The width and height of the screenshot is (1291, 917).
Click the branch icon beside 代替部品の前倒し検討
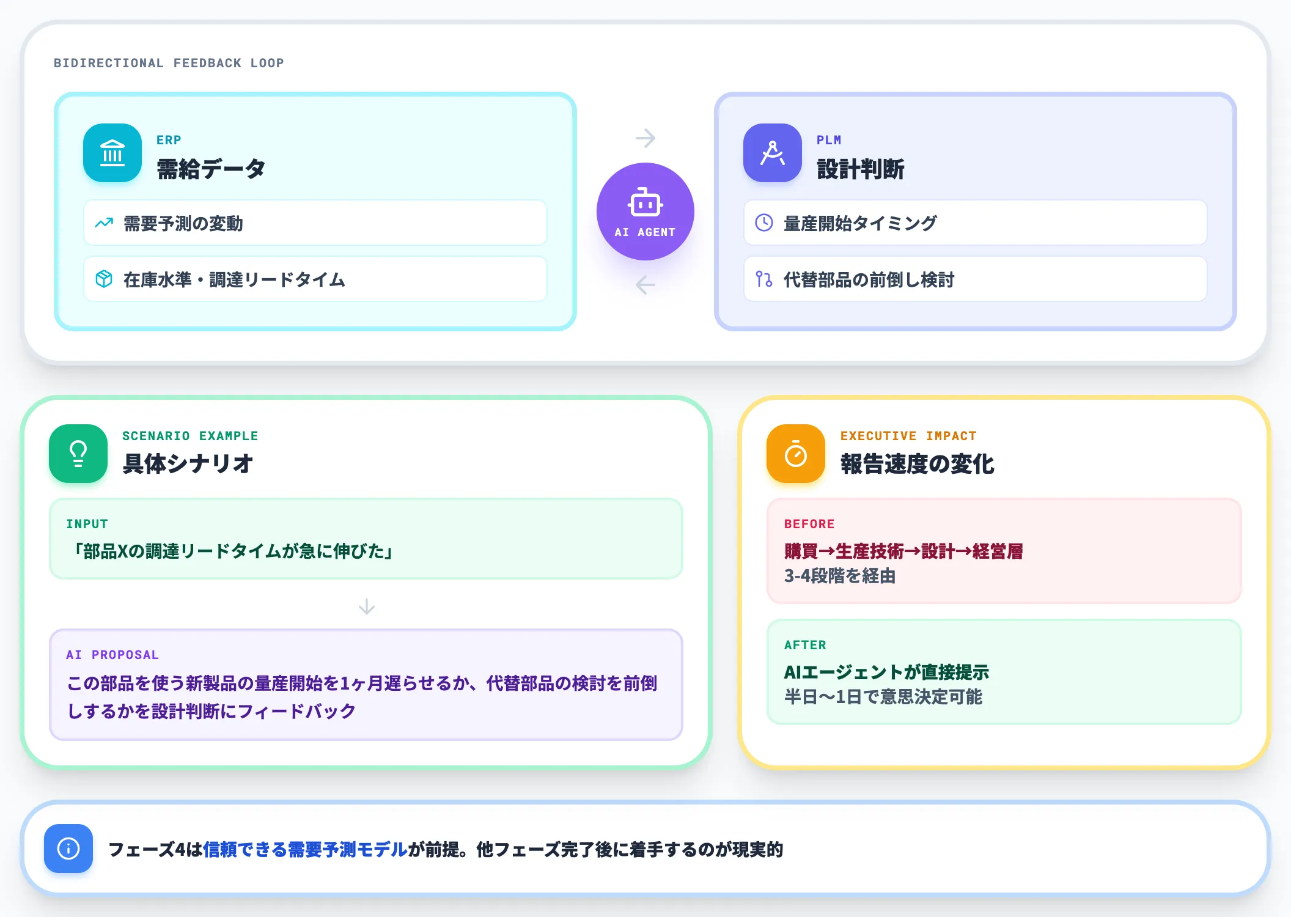(x=764, y=279)
